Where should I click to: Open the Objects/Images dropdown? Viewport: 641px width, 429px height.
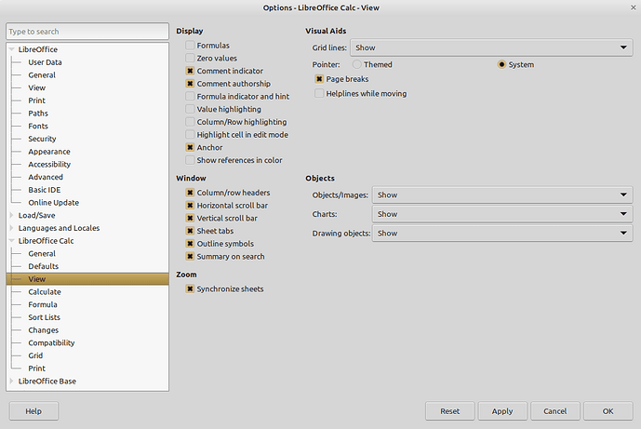pyautogui.click(x=502, y=195)
